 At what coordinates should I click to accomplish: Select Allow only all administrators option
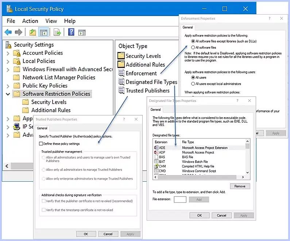point(44,170)
